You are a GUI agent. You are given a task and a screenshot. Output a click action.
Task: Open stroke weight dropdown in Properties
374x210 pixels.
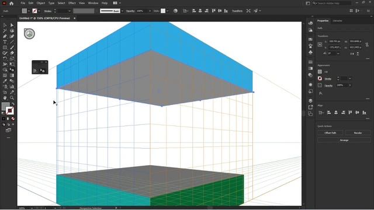[349, 78]
